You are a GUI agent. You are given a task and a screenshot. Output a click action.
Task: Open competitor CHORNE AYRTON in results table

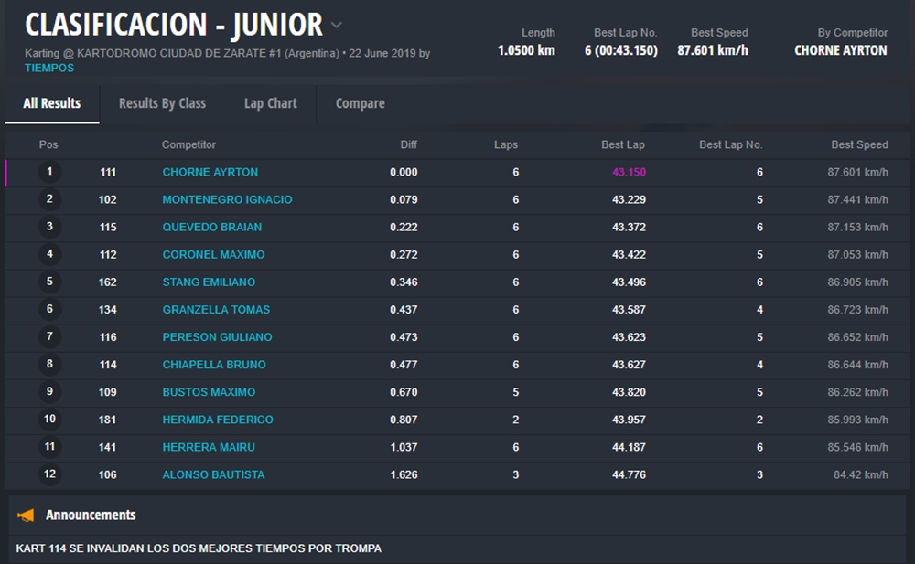(x=210, y=172)
